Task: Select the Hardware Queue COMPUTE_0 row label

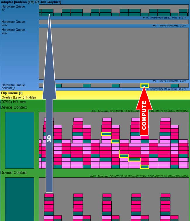Action: [13, 86]
